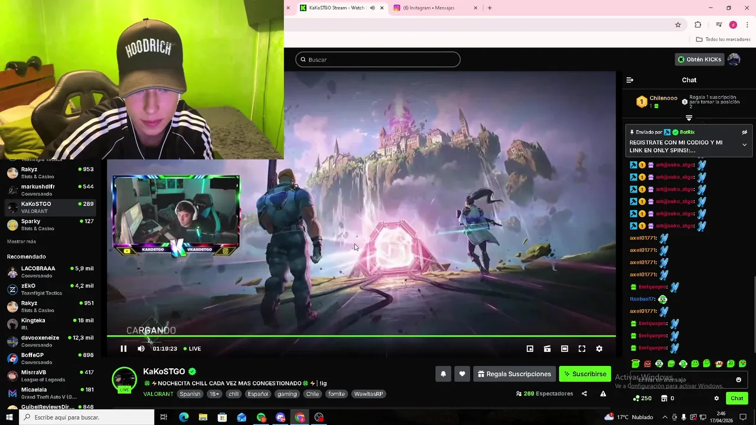Share the stream via share icon
Screen dimensions: 756x425
(x=584, y=394)
